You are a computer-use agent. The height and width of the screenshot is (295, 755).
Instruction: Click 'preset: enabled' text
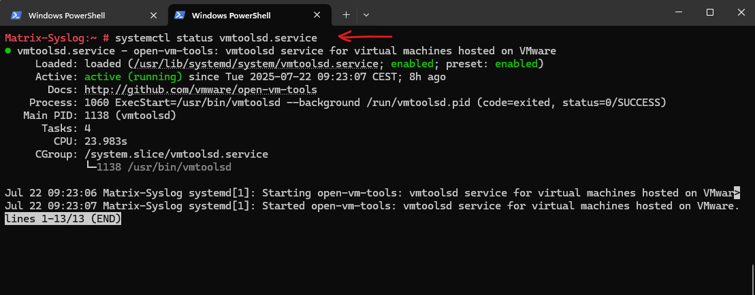pyautogui.click(x=492, y=63)
